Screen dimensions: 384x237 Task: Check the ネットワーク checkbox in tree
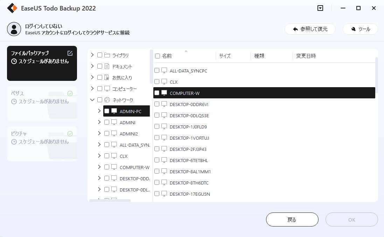tap(100, 100)
